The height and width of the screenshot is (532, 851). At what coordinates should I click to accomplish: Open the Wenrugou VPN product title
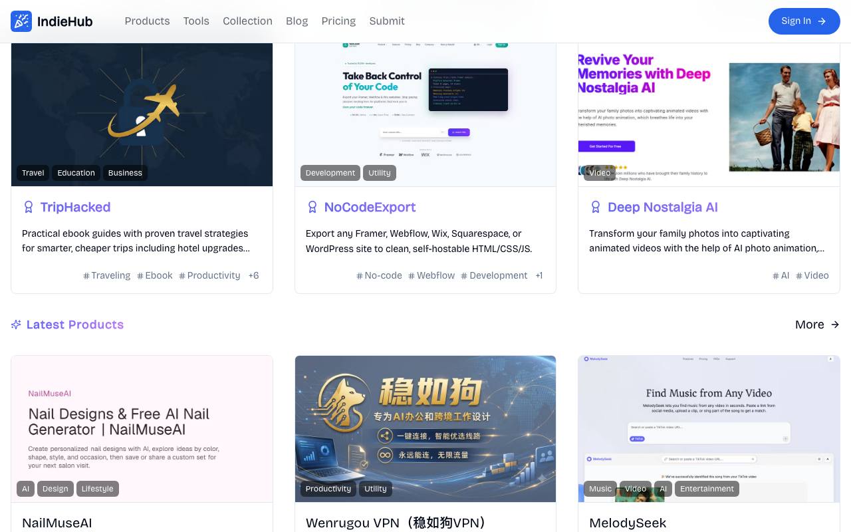tap(396, 523)
